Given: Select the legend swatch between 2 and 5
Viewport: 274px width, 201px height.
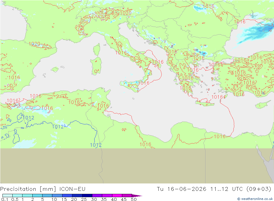Looking at the screenshot, I should (x=37, y=196).
